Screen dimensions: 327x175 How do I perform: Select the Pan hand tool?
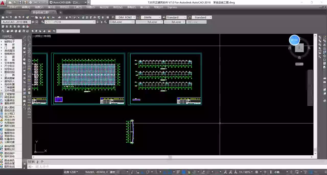click(66, 17)
